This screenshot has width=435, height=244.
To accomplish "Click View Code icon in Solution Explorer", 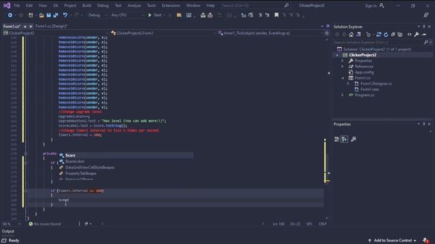I will coord(409,35).
